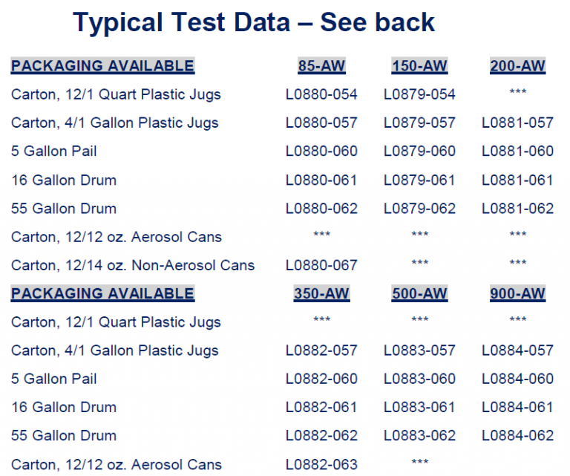Click the PACKAGING AVAILABLE heading beside 350-AW

pos(102,293)
